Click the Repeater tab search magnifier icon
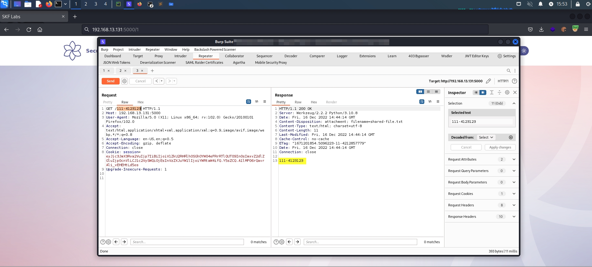592x267 pixels. click(508, 71)
